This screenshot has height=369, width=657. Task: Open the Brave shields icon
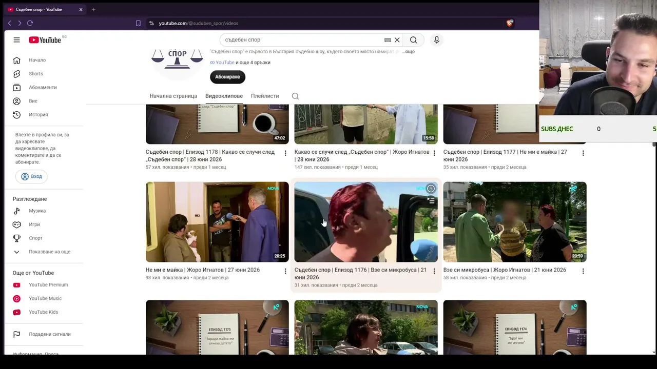pyautogui.click(x=509, y=23)
